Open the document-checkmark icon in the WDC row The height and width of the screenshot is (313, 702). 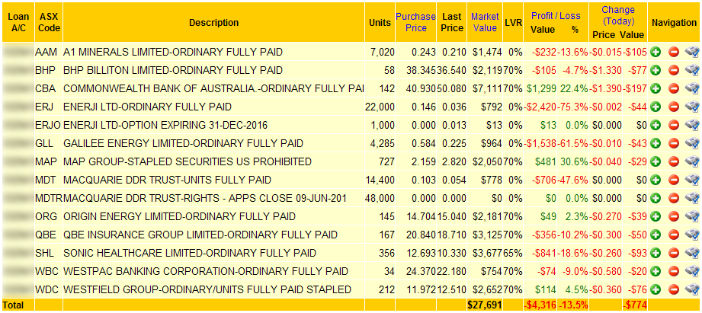(692, 289)
